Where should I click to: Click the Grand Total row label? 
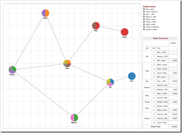coord(155,126)
